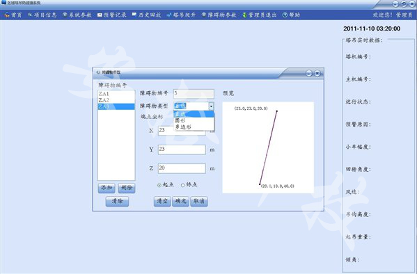This screenshot has height=274, width=417.
Task: Confirm with the 确定 button
Action: point(180,201)
